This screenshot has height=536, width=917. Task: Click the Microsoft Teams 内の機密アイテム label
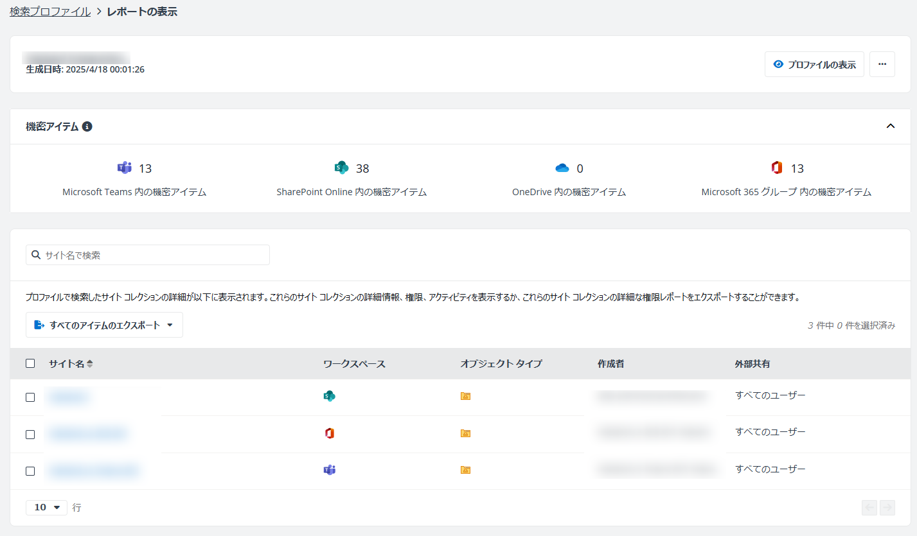[x=134, y=192]
